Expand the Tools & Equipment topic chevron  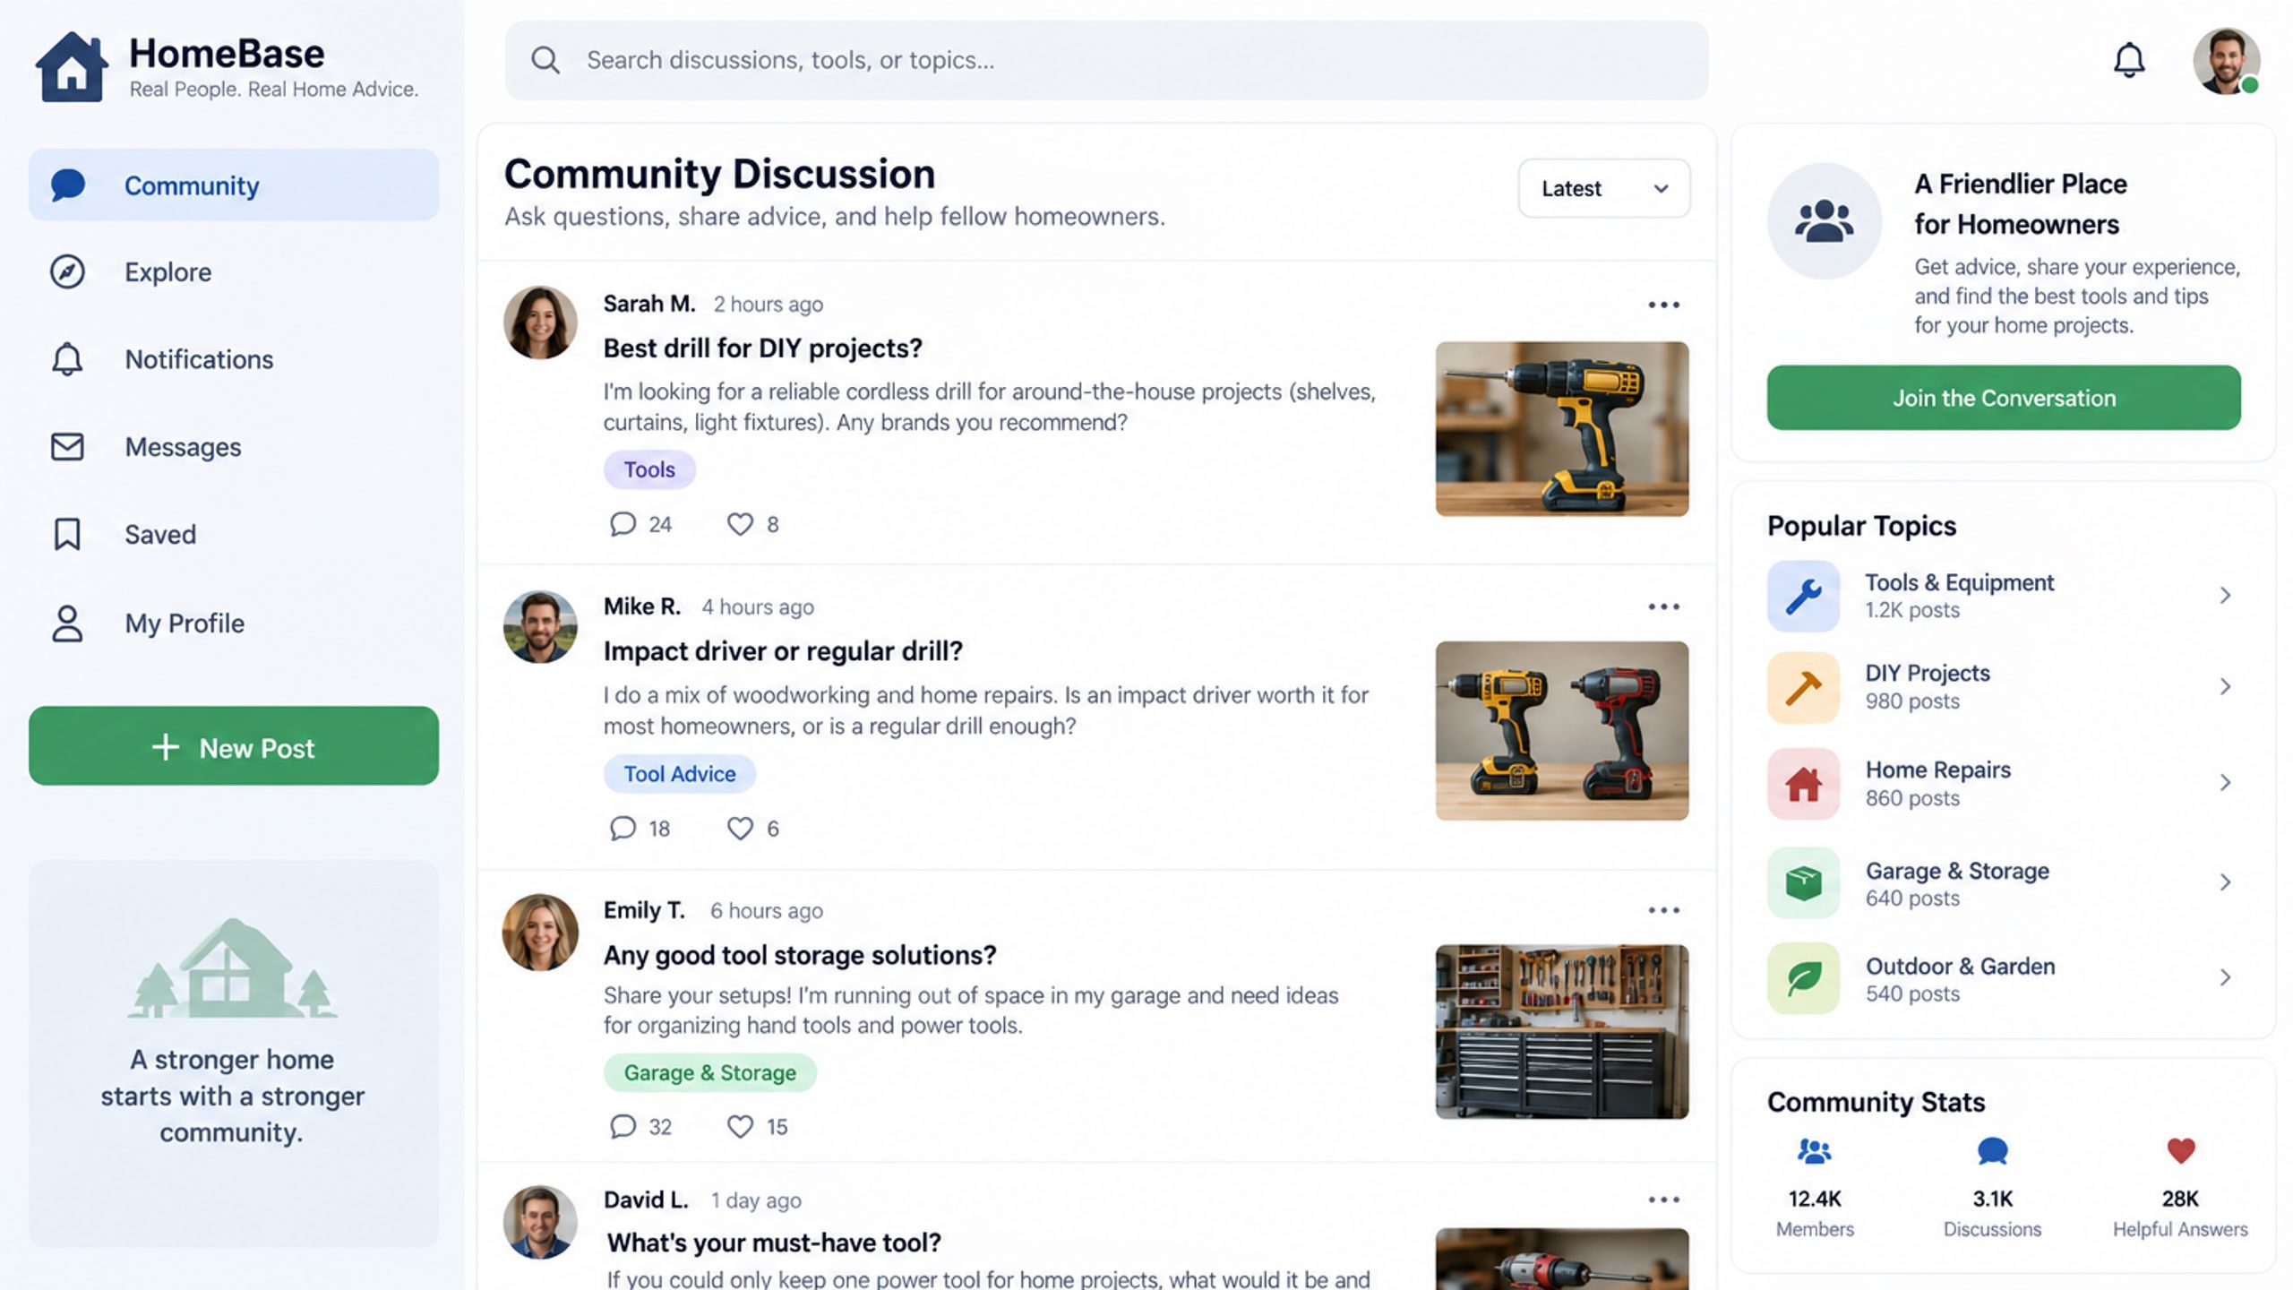[2226, 596]
